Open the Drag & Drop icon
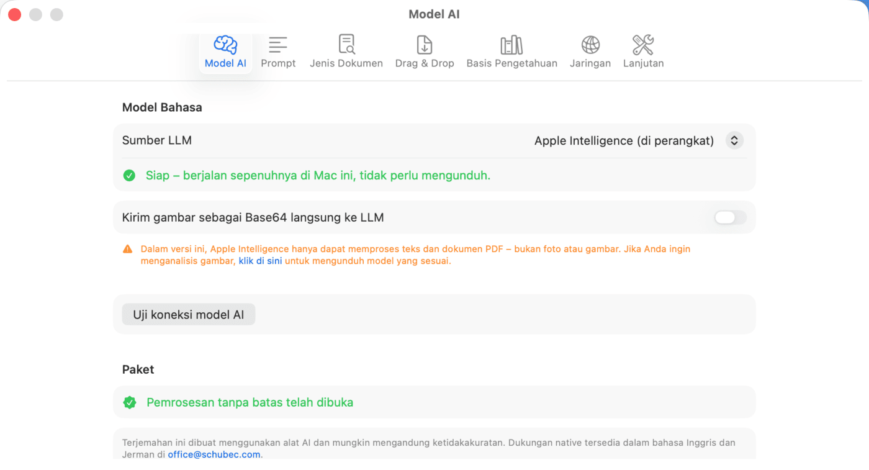The width and height of the screenshot is (869, 470). pyautogui.click(x=425, y=45)
